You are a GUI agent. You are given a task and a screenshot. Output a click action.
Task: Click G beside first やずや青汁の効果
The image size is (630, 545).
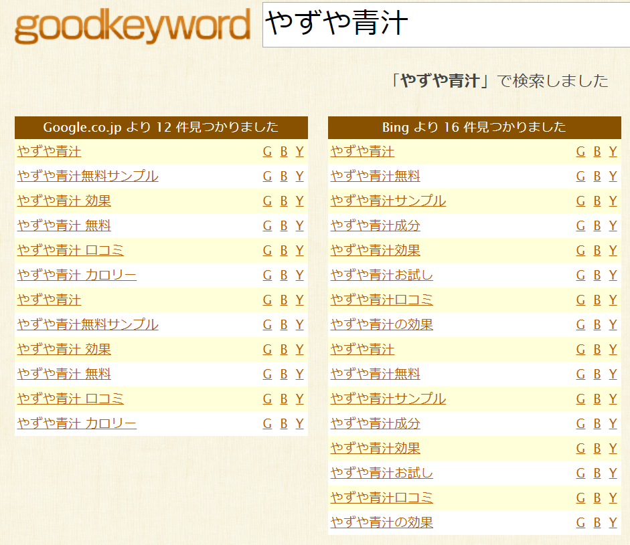[x=580, y=324]
